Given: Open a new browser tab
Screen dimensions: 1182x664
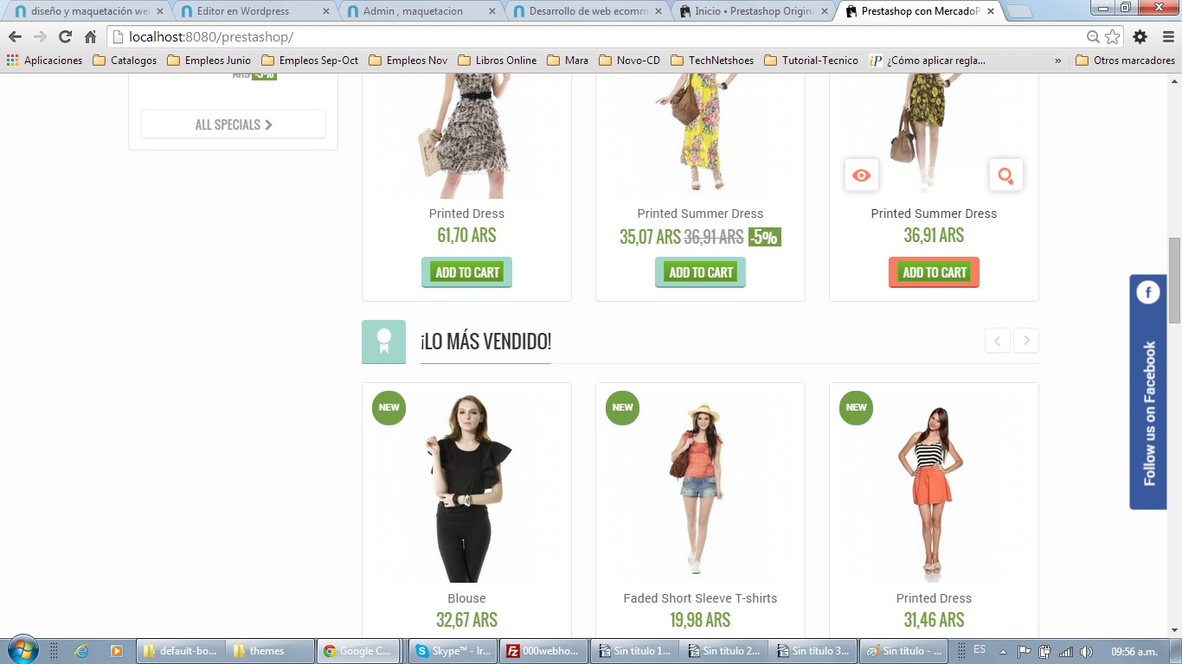Looking at the screenshot, I should [x=1019, y=12].
